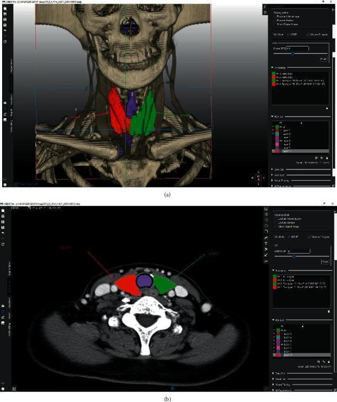Click the four-corner fullscreen icon below the CT slice view
The image size is (337, 402).
[14, 389]
